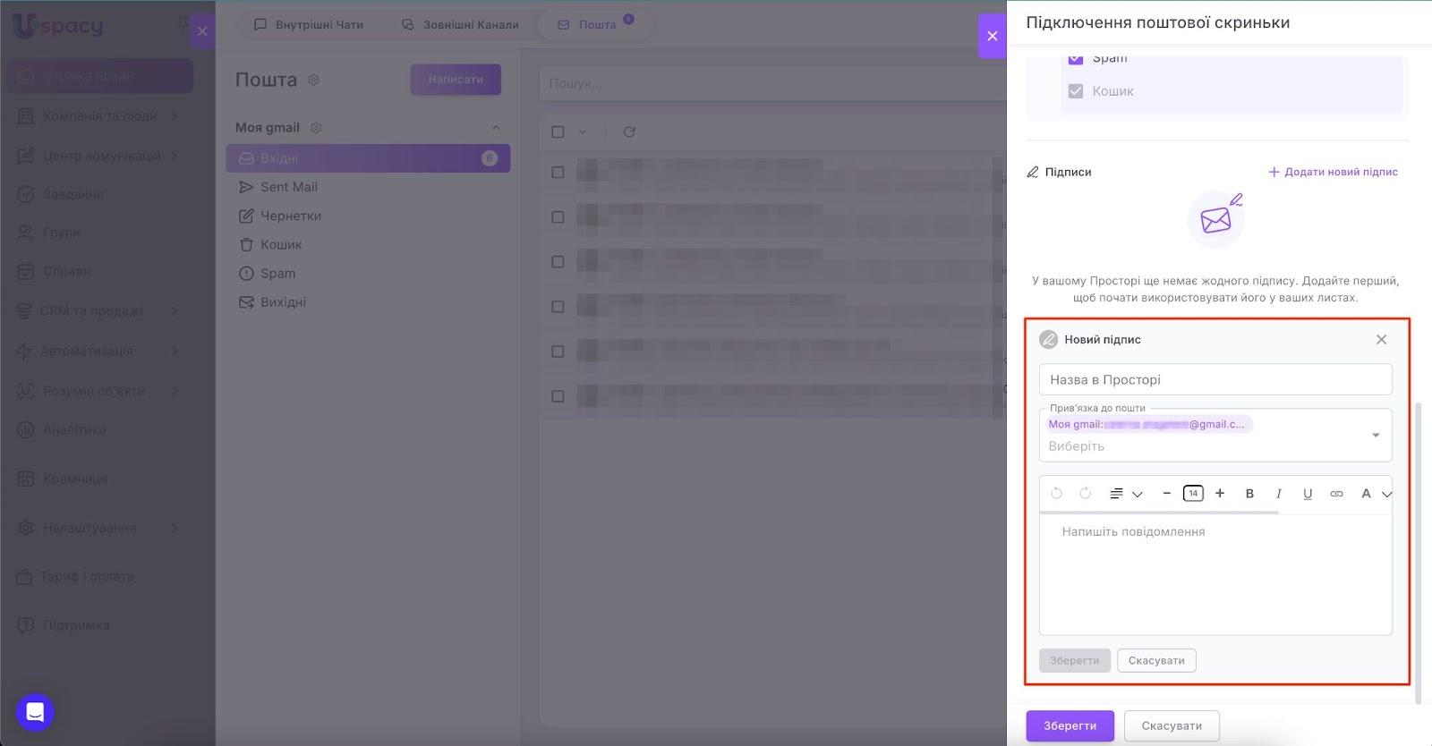Click the font size value 14
Viewport: 1432px width, 746px height.
coord(1193,494)
